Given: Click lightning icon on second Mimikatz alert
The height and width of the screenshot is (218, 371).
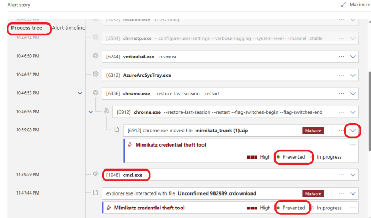Looking at the screenshot, I should tap(109, 208).
